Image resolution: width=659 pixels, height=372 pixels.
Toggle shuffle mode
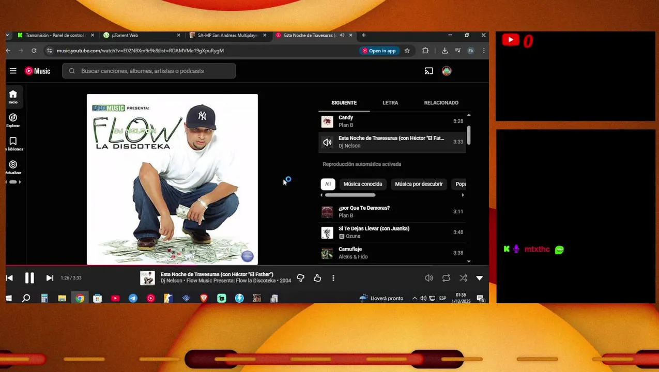(x=463, y=278)
